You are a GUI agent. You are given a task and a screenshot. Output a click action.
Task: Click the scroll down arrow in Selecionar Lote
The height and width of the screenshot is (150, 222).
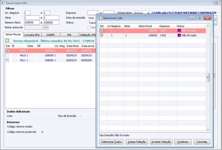[x=208, y=130]
